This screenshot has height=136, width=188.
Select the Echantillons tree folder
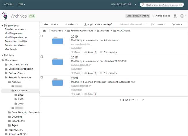18,121
